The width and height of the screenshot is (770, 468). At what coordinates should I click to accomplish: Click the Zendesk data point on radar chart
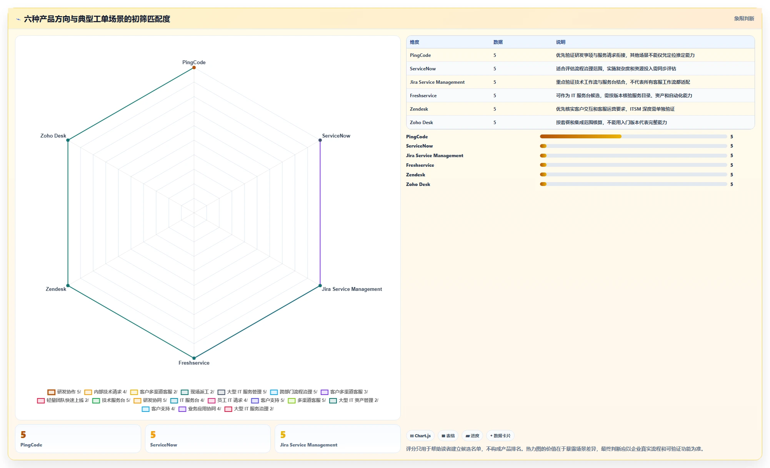[68, 285]
